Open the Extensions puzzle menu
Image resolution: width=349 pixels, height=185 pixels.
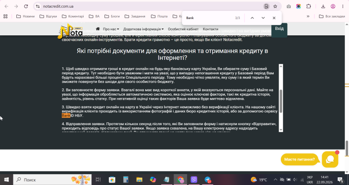pos(309,6)
